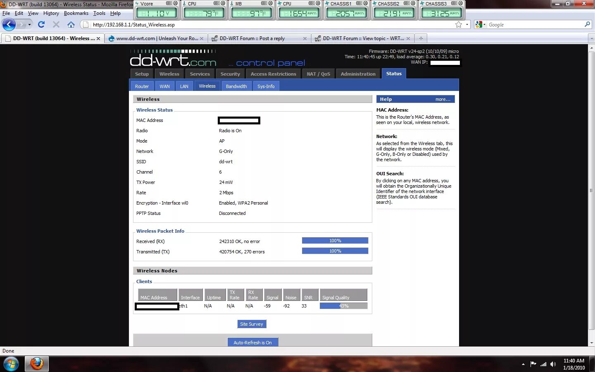Open a new tab with plus button
This screenshot has width=595, height=372.
[421, 38]
